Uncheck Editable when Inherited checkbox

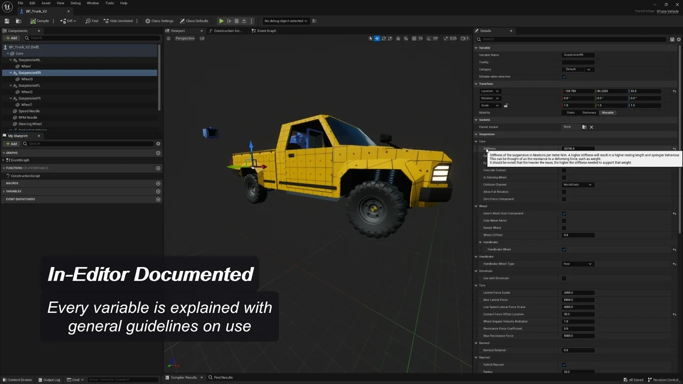564,77
